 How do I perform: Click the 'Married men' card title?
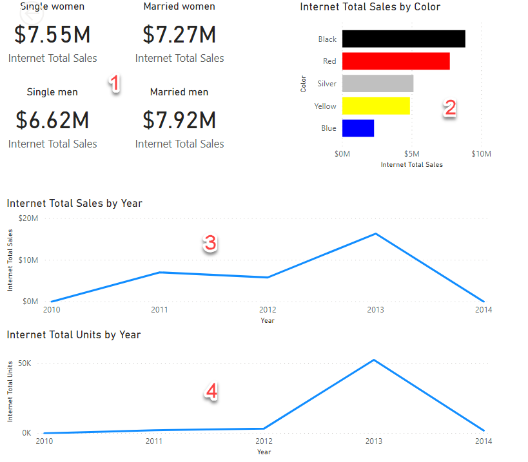(x=179, y=92)
